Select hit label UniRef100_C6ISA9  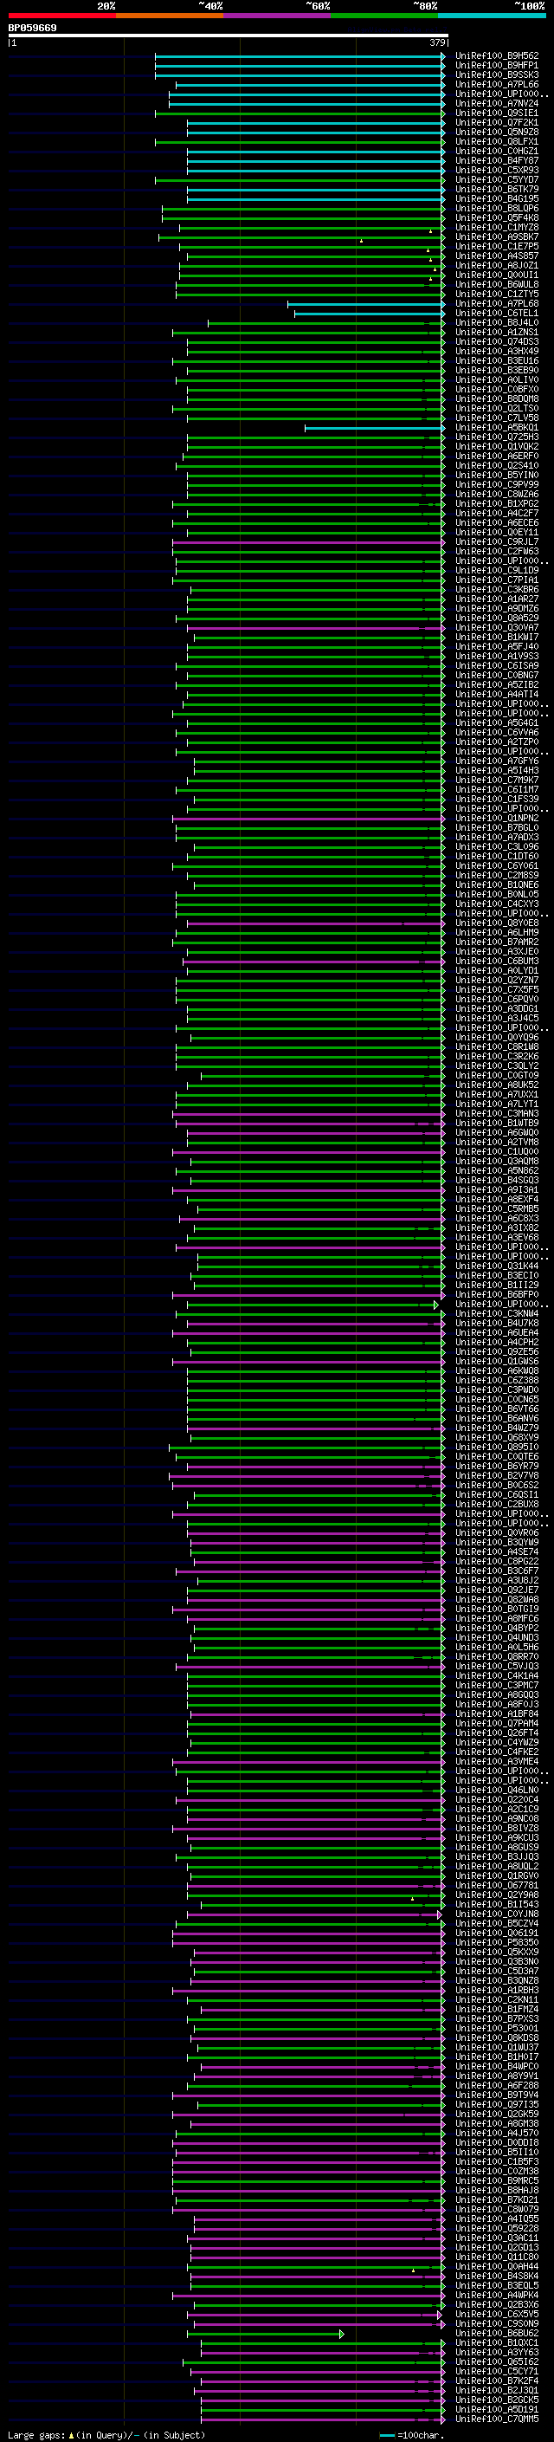[x=496, y=665]
